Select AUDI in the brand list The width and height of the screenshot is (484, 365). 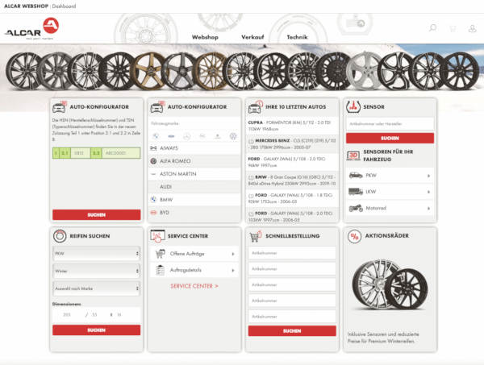(194, 187)
